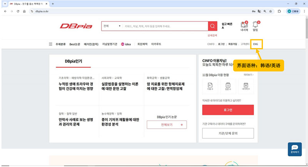Click the browser home icon
308x167 pixels.
point(24,11)
